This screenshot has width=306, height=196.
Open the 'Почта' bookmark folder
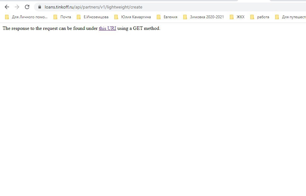[62, 17]
